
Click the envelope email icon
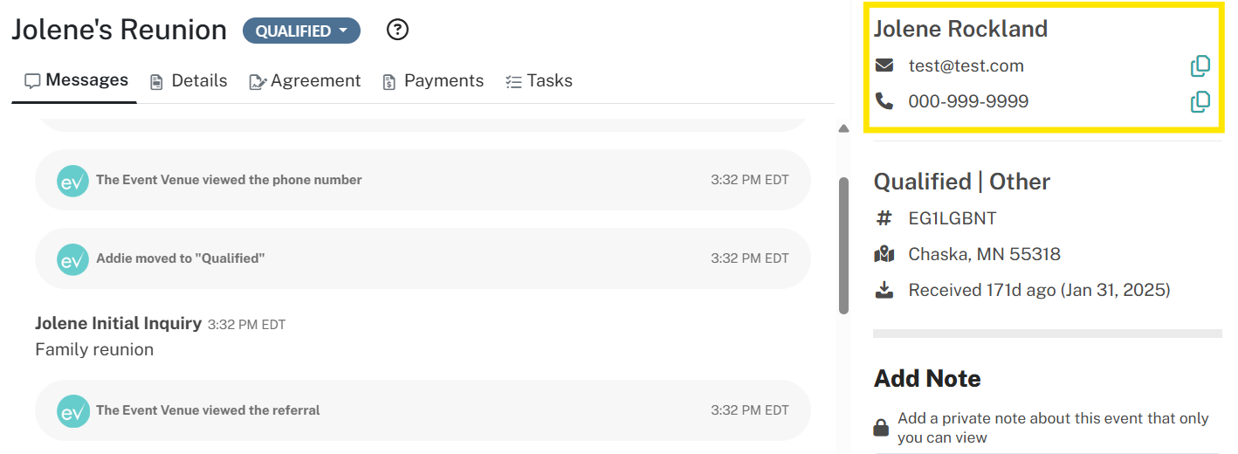[884, 65]
